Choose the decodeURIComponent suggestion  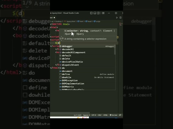point(87,52)
